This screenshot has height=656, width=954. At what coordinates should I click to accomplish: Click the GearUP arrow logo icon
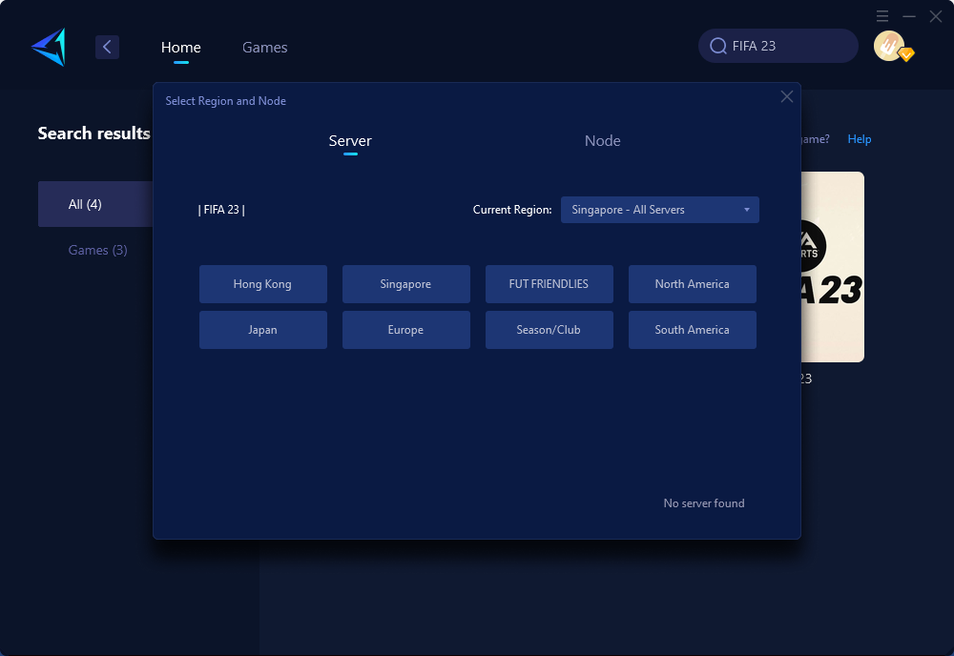49,47
